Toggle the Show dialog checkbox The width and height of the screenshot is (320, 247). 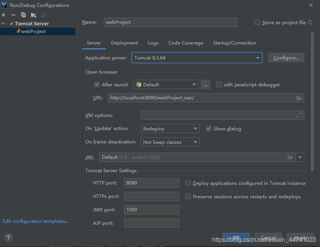click(x=208, y=128)
